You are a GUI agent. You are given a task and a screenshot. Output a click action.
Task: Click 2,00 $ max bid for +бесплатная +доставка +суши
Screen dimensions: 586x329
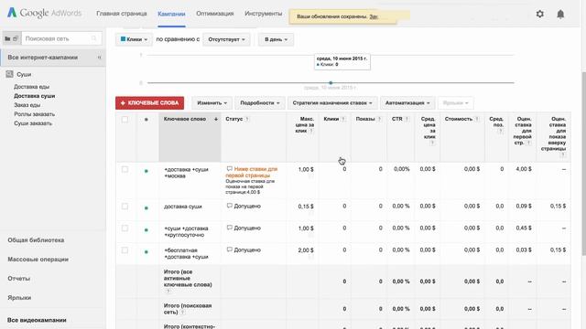point(306,249)
